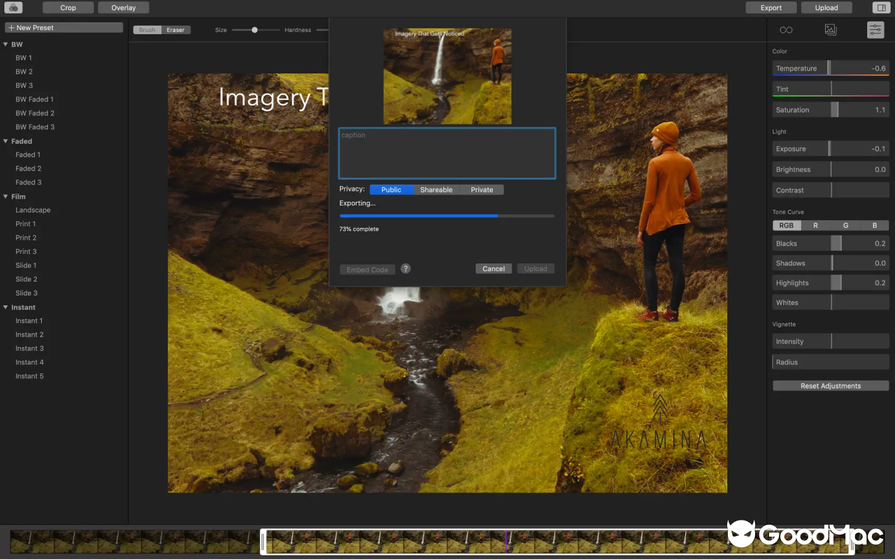Open the adjustments panel using the sliders icon
The height and width of the screenshot is (559, 895).
pyautogui.click(x=875, y=29)
